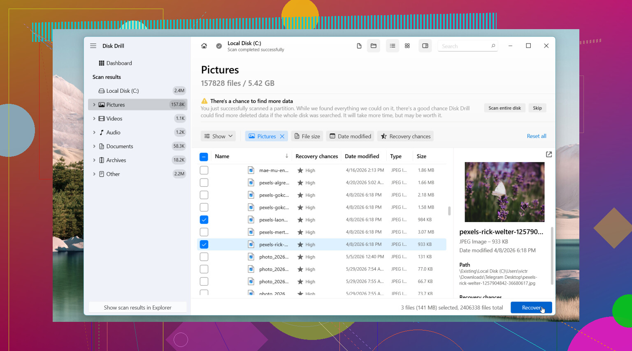The height and width of the screenshot is (351, 632).
Task: Select the 66.7 KB photo_2026 row
Action: click(x=322, y=282)
